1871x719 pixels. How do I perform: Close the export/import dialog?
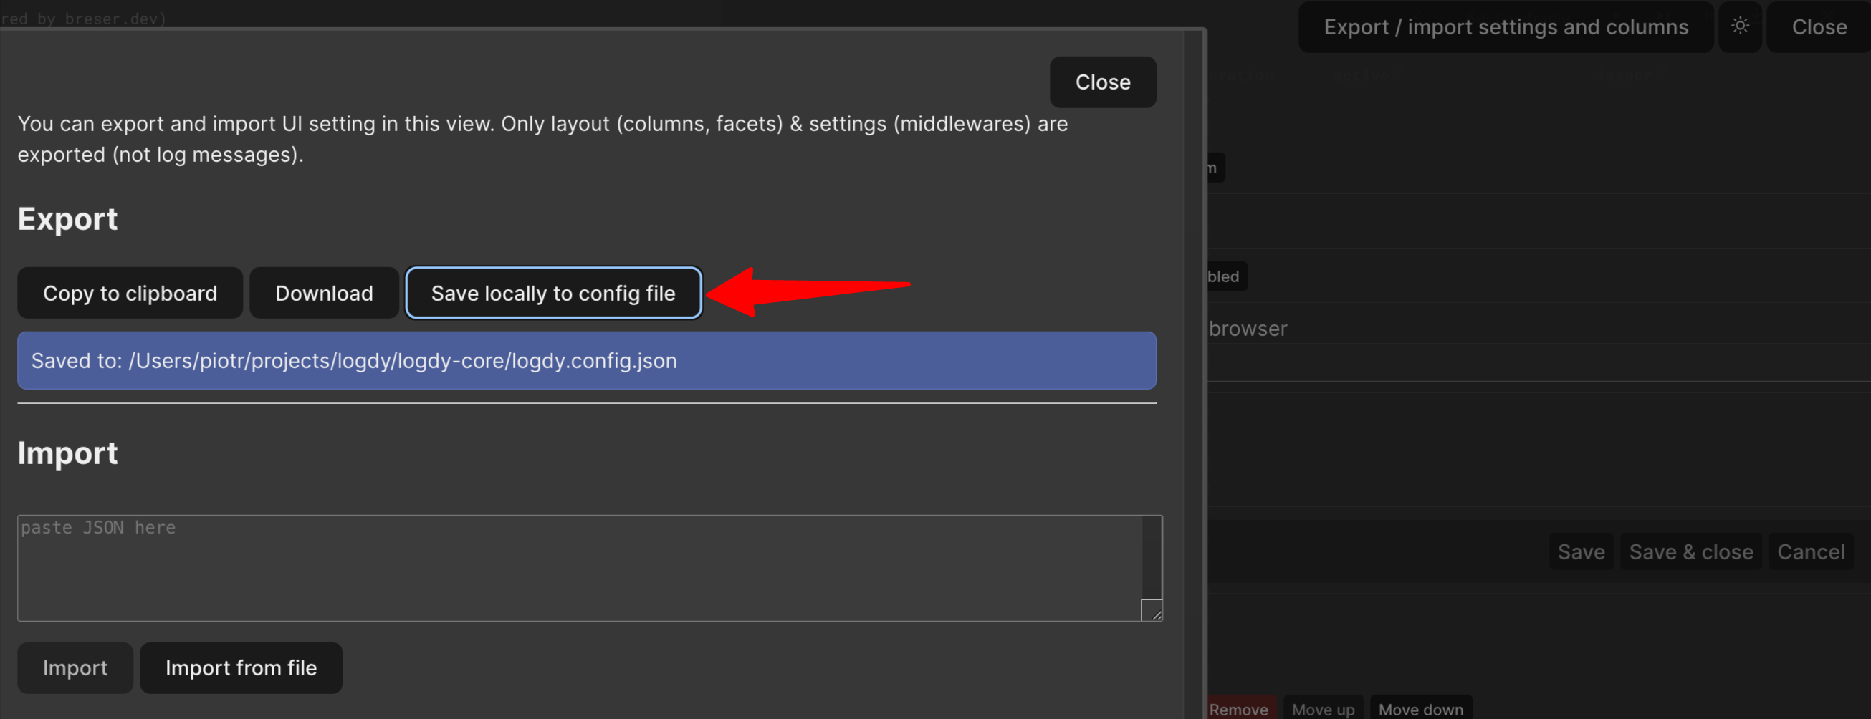coord(1102,82)
